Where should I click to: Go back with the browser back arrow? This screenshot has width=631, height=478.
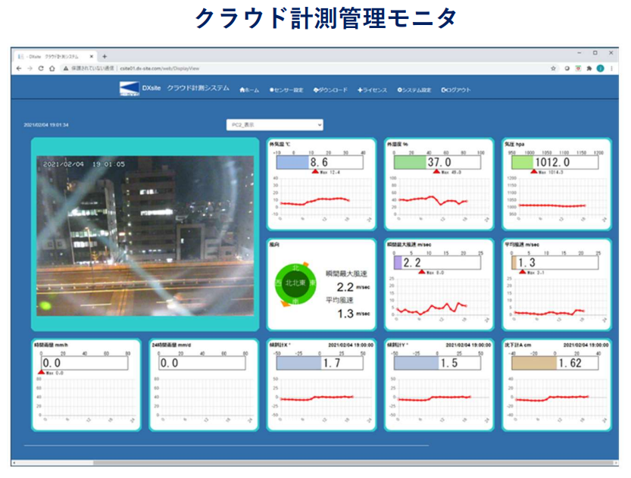click(x=19, y=68)
